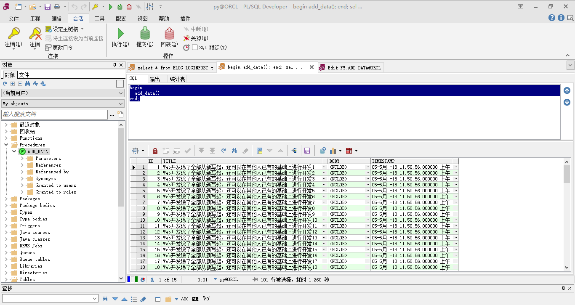Click the purple save icon in grid toolbar
This screenshot has height=305, width=575.
click(307, 151)
